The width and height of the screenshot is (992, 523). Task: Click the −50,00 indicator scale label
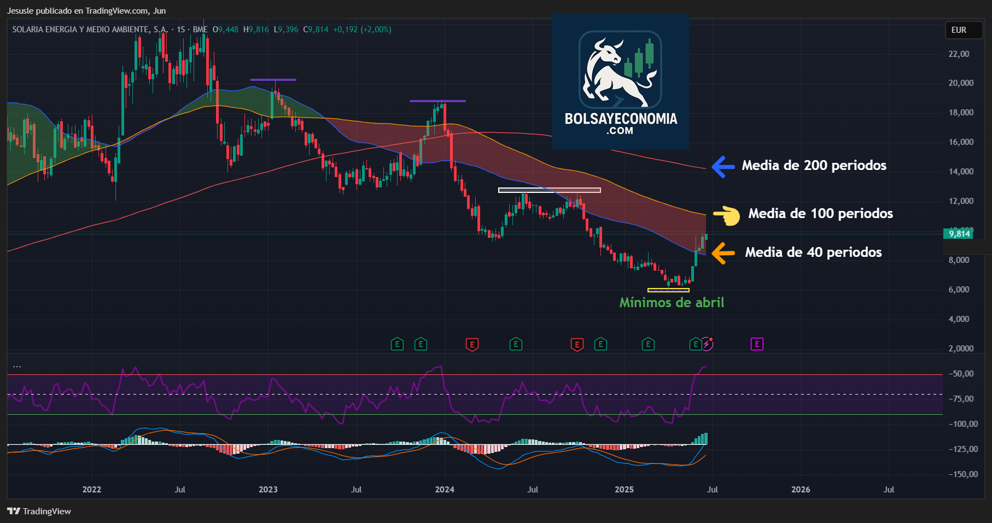tap(961, 374)
